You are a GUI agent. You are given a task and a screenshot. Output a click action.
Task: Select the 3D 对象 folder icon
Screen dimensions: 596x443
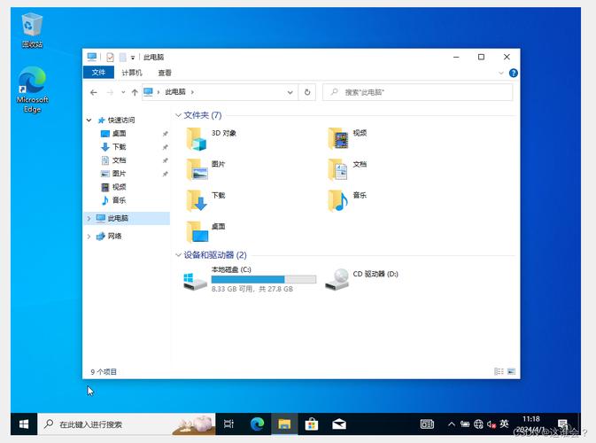[196, 139]
